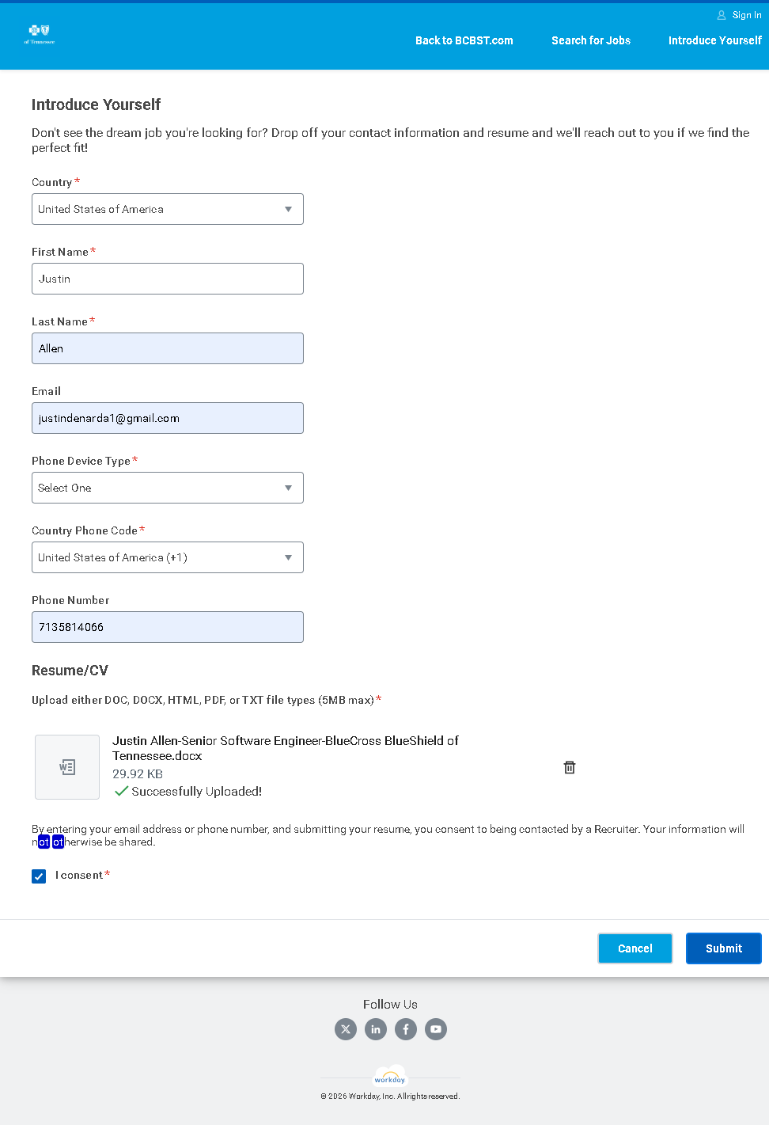Click the First Name input field

[168, 279]
